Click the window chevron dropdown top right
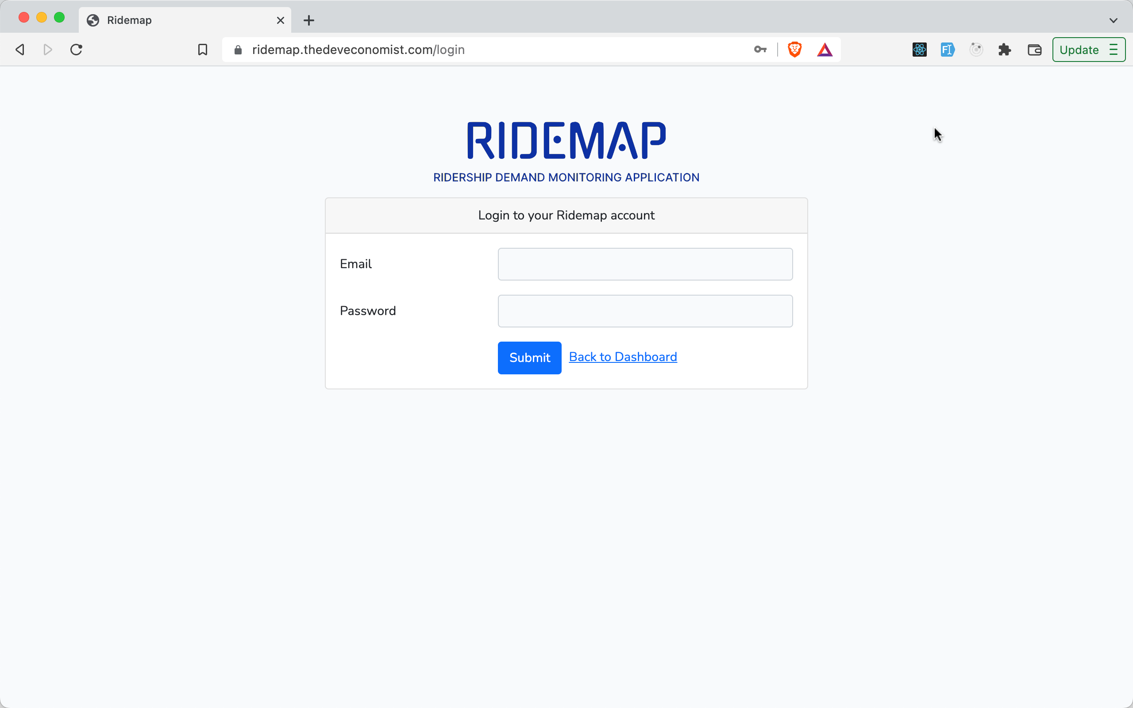The width and height of the screenshot is (1133, 708). (1114, 20)
